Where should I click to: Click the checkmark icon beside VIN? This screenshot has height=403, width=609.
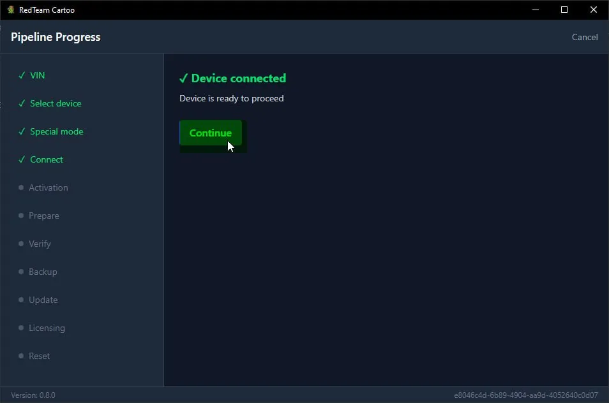tap(22, 75)
